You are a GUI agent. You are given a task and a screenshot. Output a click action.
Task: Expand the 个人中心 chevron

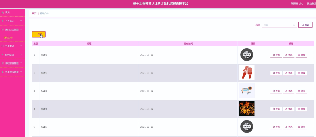pos(21,21)
